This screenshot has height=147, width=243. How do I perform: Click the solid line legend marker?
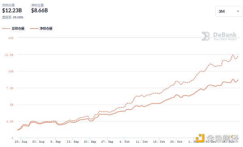click(x=34, y=28)
